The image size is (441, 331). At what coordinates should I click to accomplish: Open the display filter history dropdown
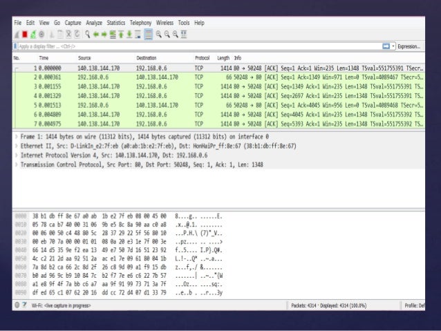coord(395,46)
